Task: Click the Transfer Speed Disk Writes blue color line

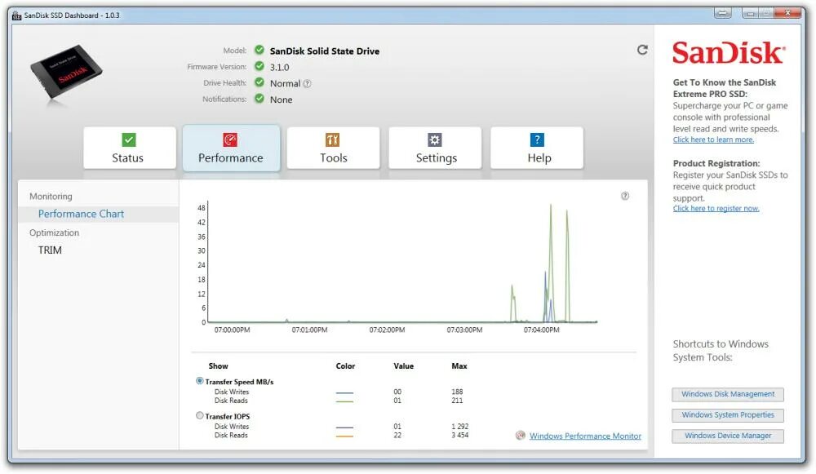Action: point(344,393)
